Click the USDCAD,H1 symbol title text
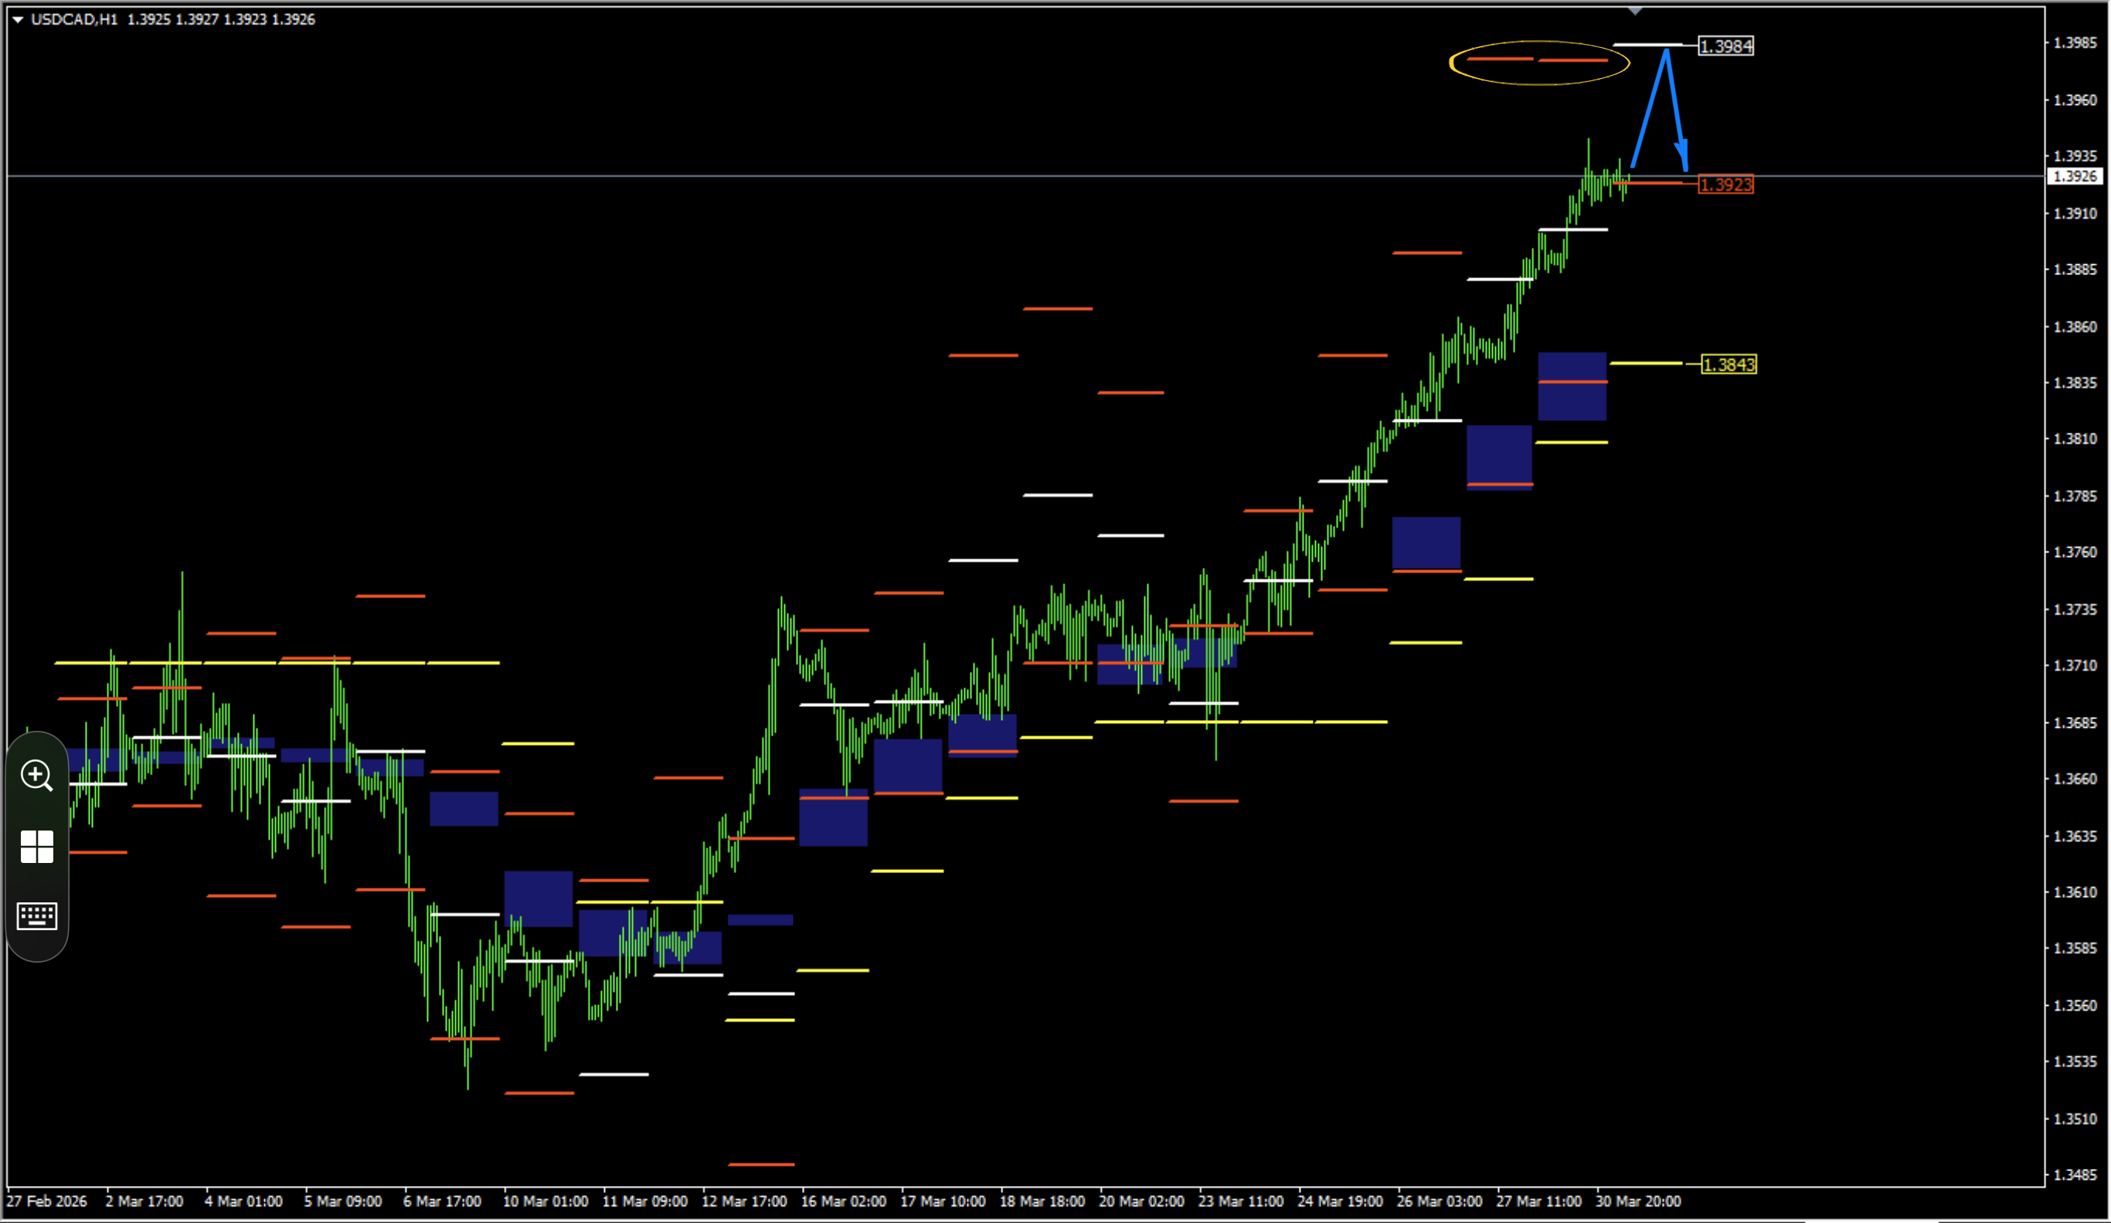This screenshot has height=1223, width=2111. (x=74, y=19)
